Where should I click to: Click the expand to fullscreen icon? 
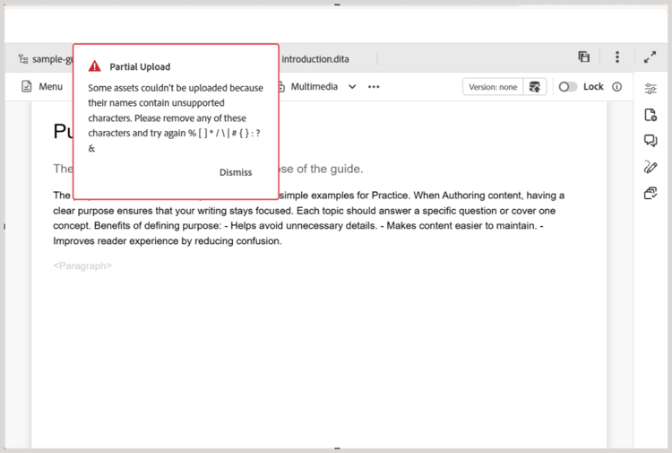point(650,57)
